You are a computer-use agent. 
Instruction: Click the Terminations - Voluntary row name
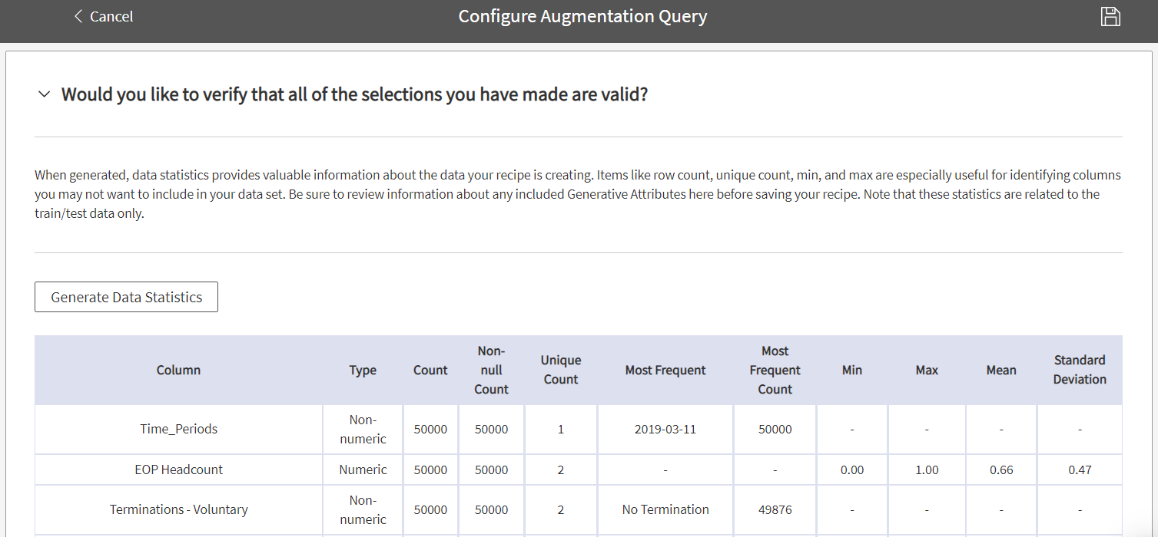click(178, 509)
